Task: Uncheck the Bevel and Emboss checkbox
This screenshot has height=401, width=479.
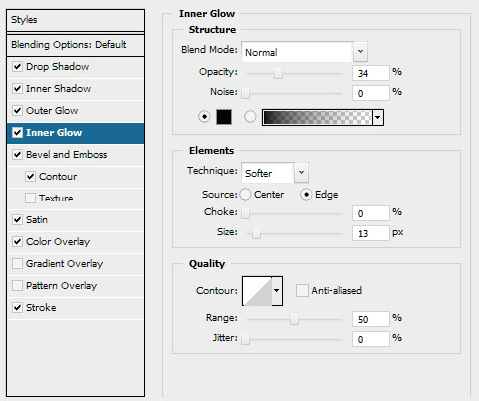Action: click(17, 155)
